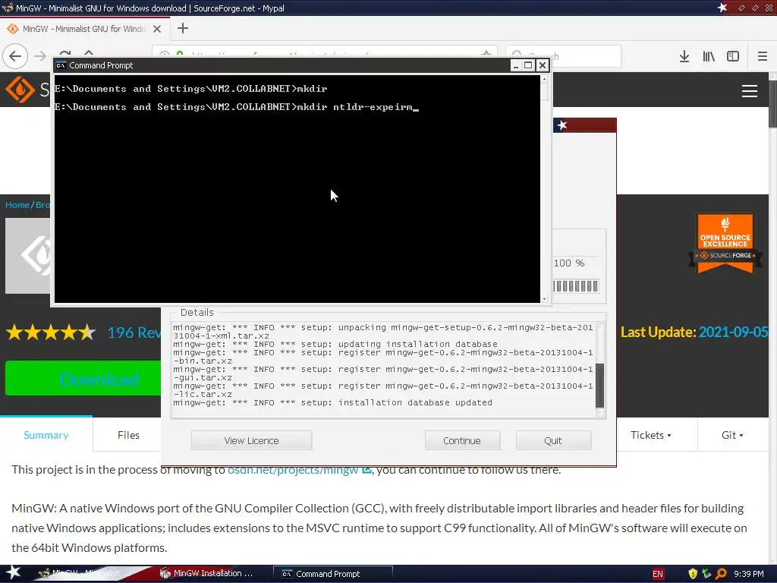Click the security shield tray icon
The image size is (777, 583).
pyautogui.click(x=693, y=574)
